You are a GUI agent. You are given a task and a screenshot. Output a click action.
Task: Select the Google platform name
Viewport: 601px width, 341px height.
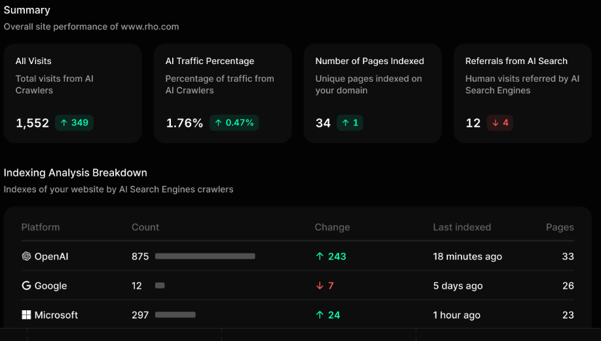click(x=50, y=286)
